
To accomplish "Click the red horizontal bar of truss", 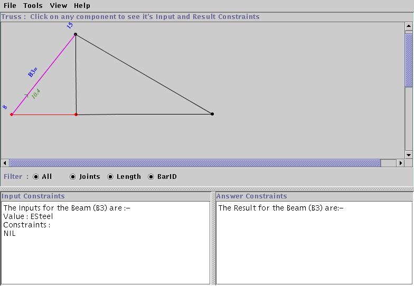I will click(44, 115).
